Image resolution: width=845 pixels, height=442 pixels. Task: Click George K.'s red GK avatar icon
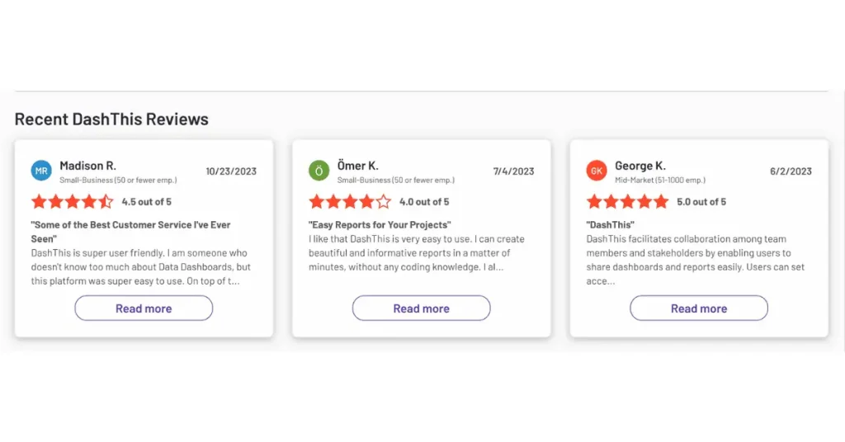pyautogui.click(x=597, y=171)
